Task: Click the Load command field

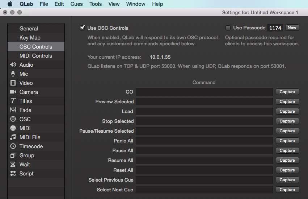Action: (x=204, y=111)
